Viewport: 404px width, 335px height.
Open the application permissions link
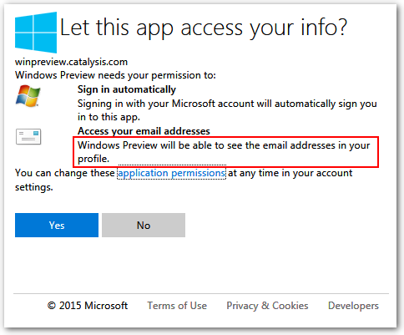point(171,173)
